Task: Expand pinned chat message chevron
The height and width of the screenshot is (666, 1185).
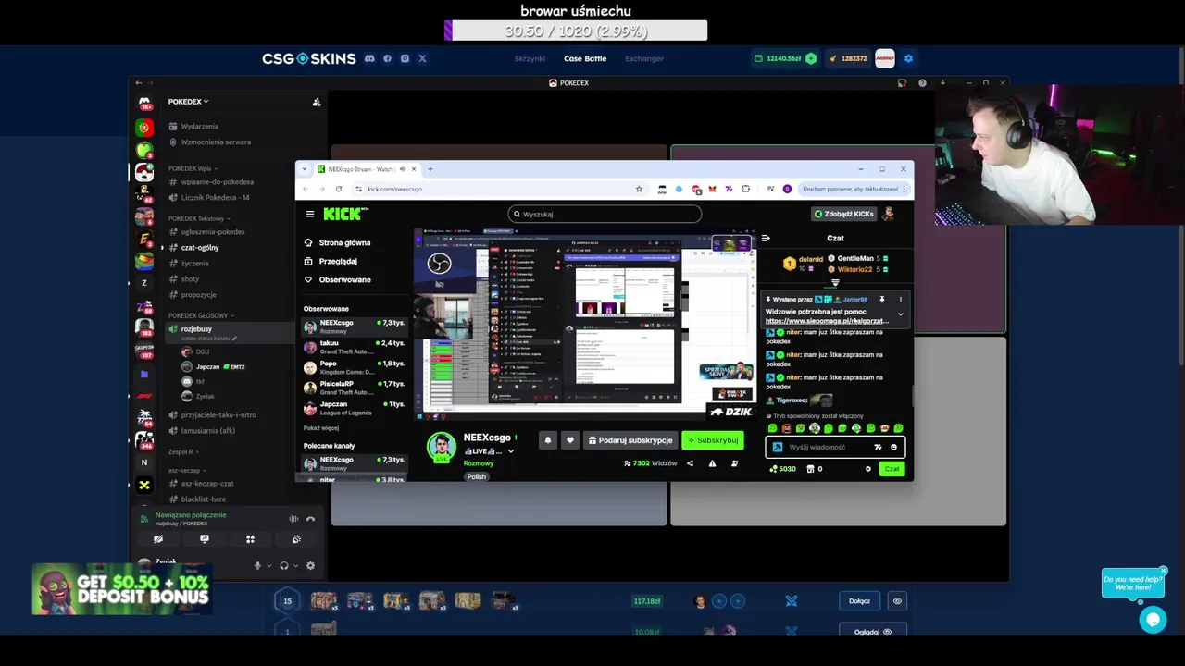Action: tap(900, 314)
